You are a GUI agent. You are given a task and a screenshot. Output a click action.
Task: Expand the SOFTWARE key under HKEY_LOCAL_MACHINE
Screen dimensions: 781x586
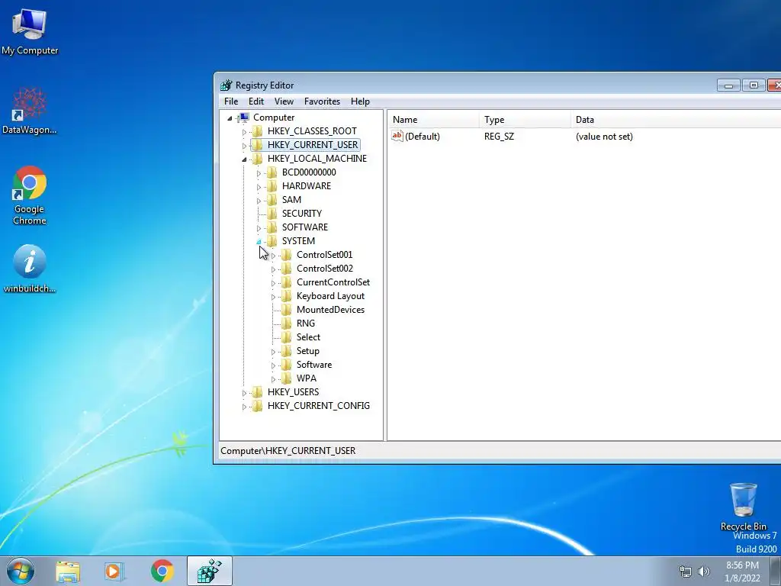[259, 227]
